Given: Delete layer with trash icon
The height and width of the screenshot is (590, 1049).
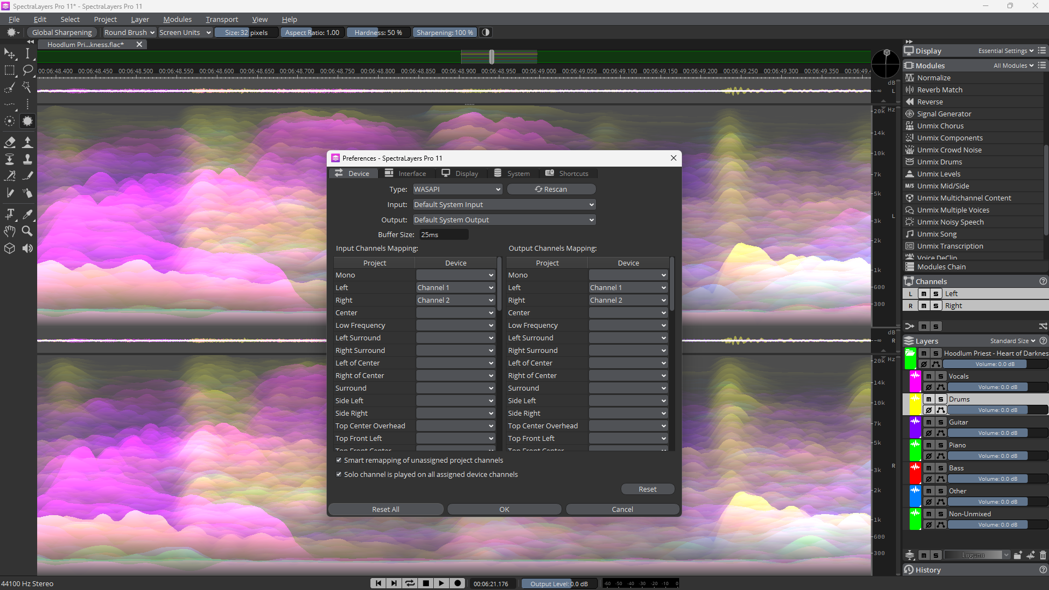Looking at the screenshot, I should click(1042, 555).
